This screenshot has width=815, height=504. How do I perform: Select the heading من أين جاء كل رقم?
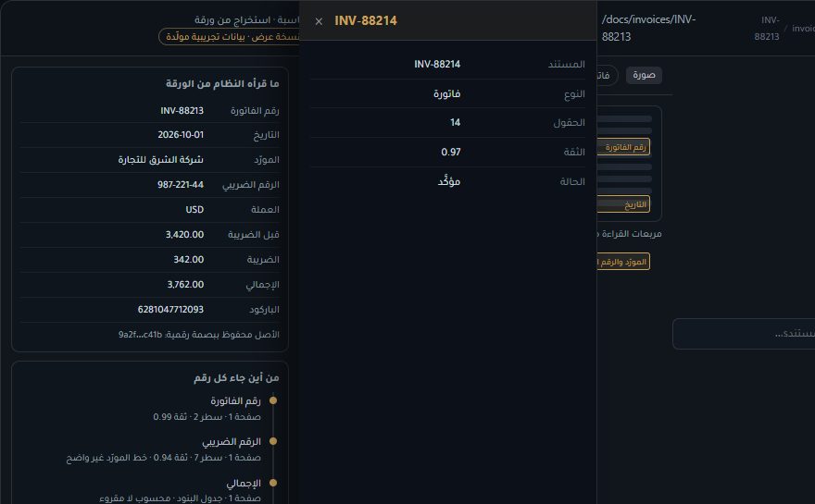pyautogui.click(x=236, y=377)
